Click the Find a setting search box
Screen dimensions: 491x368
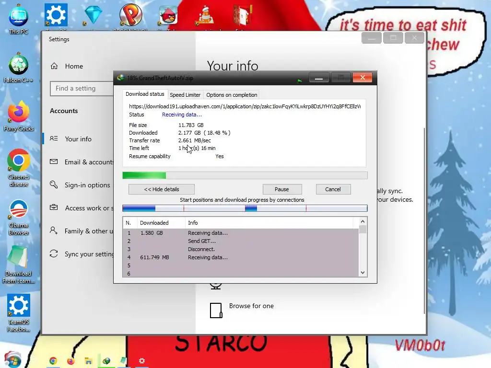click(x=82, y=89)
